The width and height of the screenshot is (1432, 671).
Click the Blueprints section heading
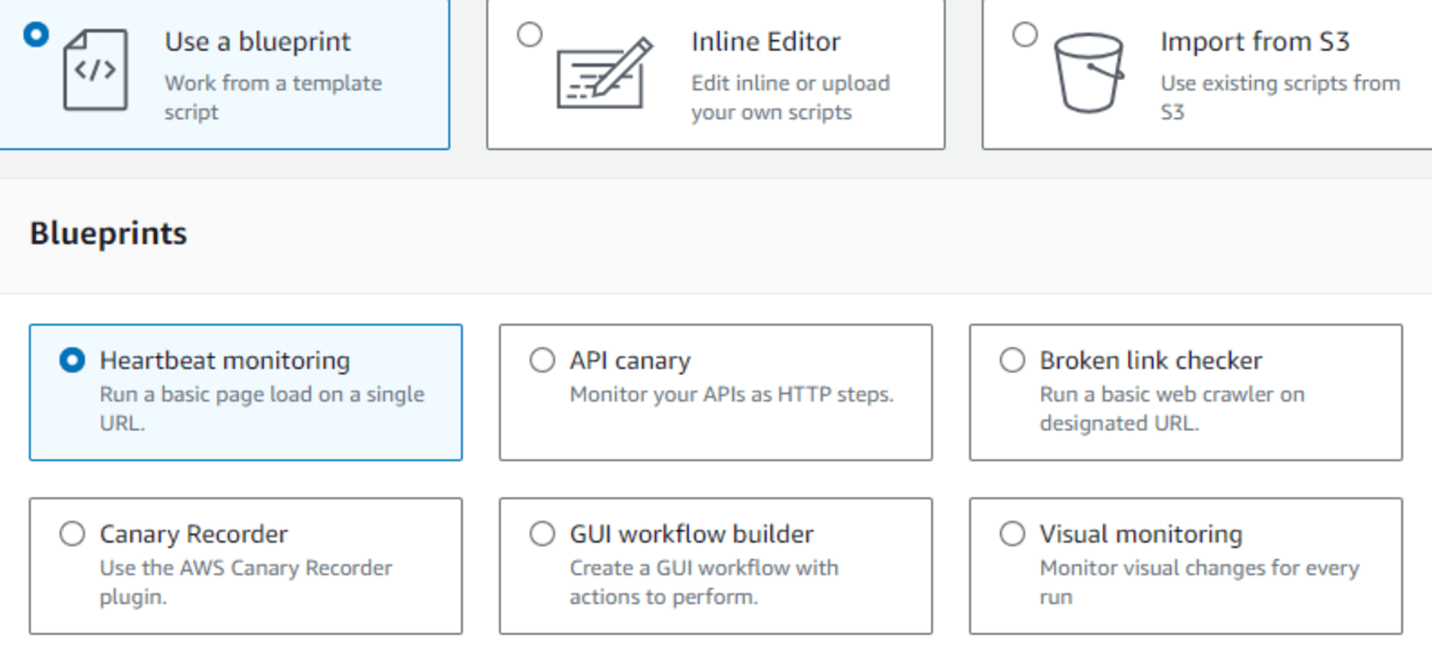[x=108, y=233]
